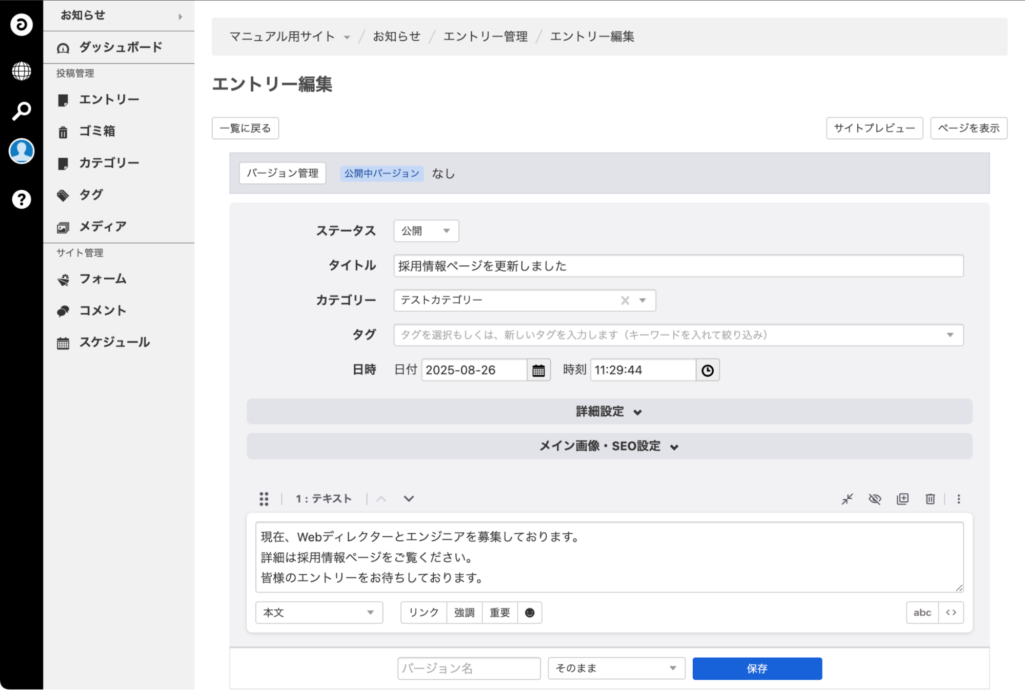Toggle text block visibility eye icon
Image resolution: width=1025 pixels, height=690 pixels.
pyautogui.click(x=875, y=499)
